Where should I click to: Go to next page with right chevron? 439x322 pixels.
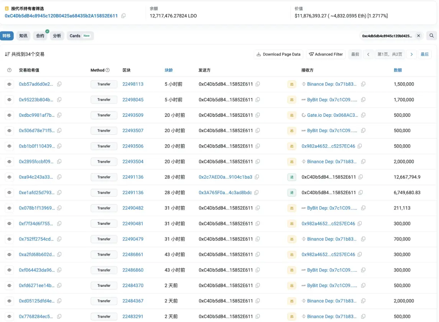411,54
